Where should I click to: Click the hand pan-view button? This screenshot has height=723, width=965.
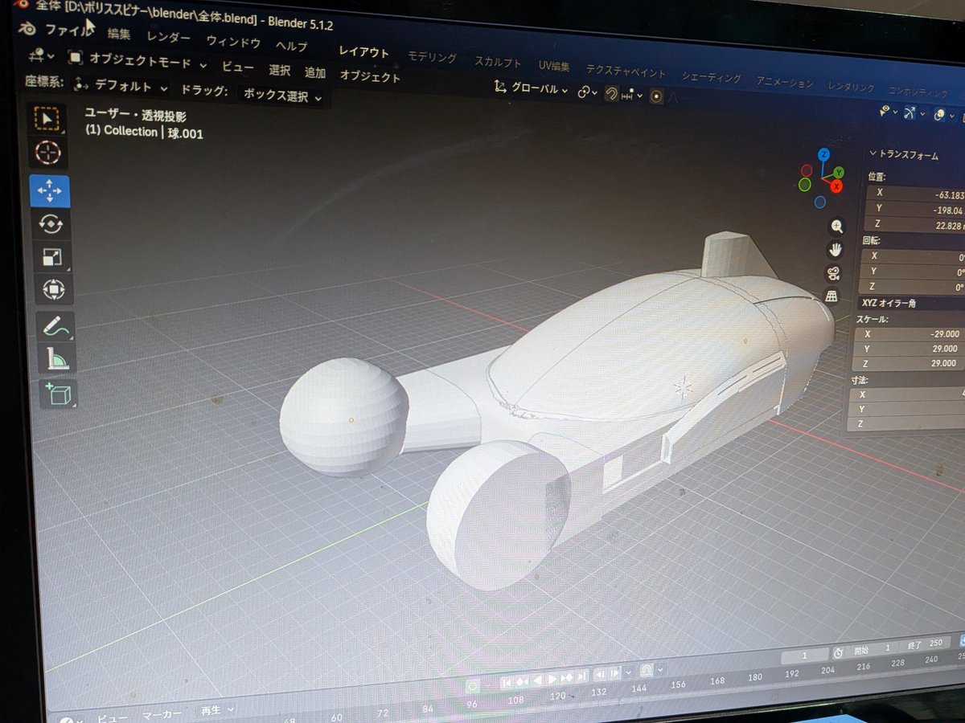click(x=836, y=249)
